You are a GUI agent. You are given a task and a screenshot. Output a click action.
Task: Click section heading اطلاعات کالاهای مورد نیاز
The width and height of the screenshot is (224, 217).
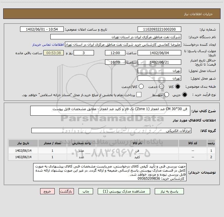194,120
